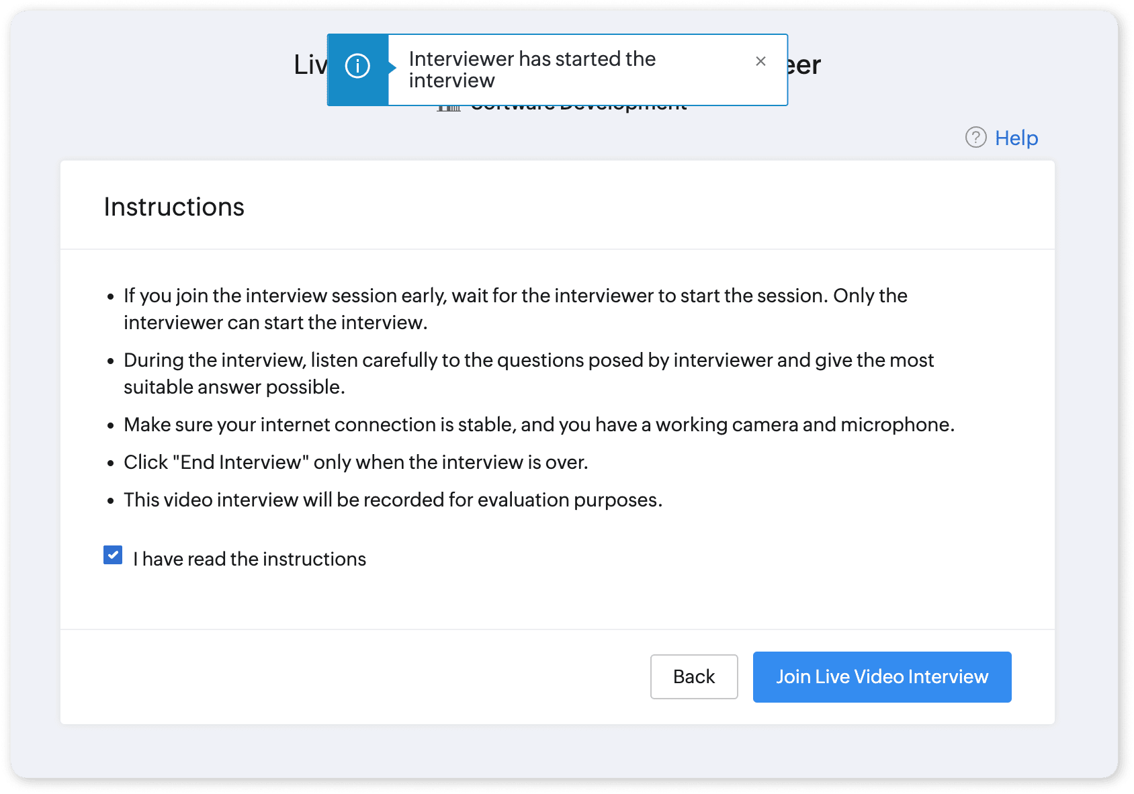Click the "Interviewer has started the interview" message
The height and width of the screenshot is (794, 1134).
(531, 70)
